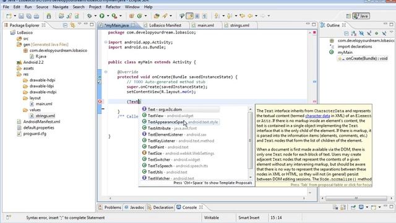Toggle Show Whitespace Characters button
Viewport: 396px width, 223px height.
[x=205, y=16]
